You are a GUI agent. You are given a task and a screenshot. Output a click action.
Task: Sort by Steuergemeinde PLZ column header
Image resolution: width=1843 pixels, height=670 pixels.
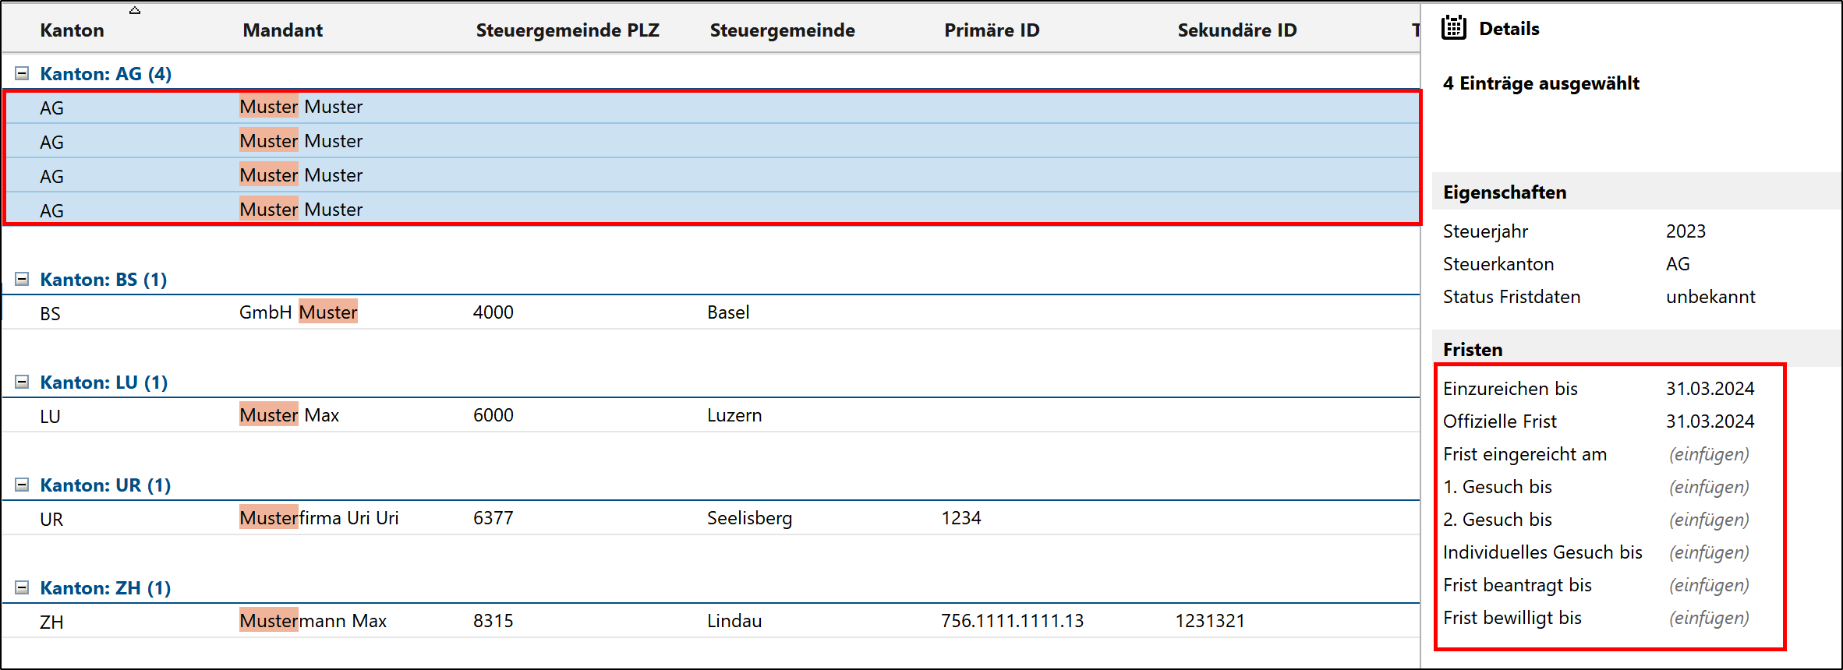[x=567, y=30]
